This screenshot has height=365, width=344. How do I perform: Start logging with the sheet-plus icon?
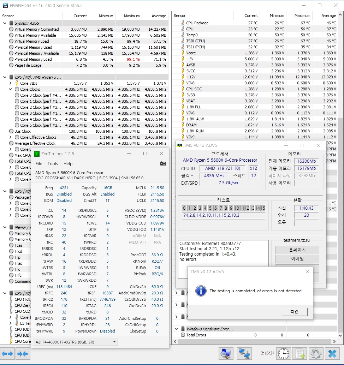(300, 354)
